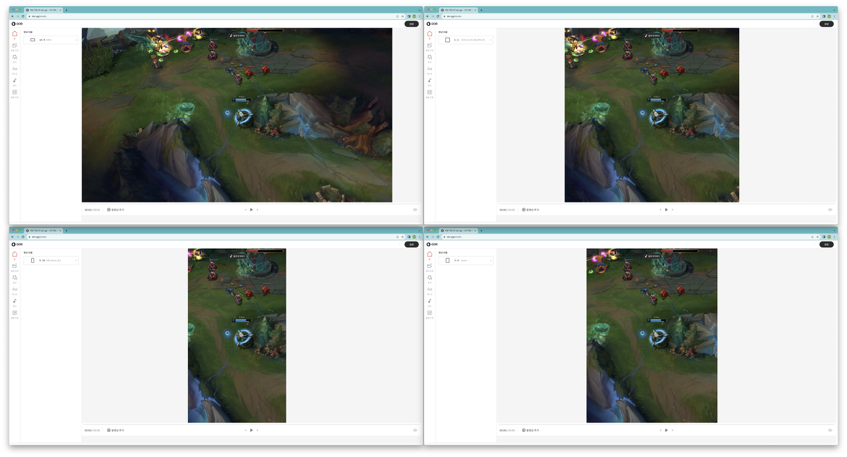Select the dor.gg browser tab in the 1:1 window
This screenshot has height=457, width=847.
pyautogui.click(x=459, y=10)
